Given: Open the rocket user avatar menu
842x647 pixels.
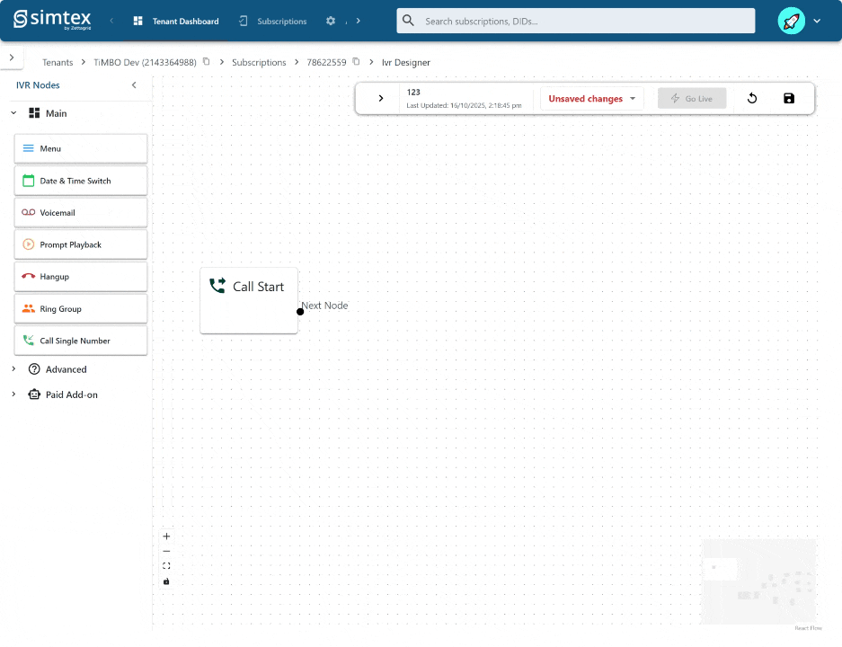Looking at the screenshot, I should coord(791,21).
